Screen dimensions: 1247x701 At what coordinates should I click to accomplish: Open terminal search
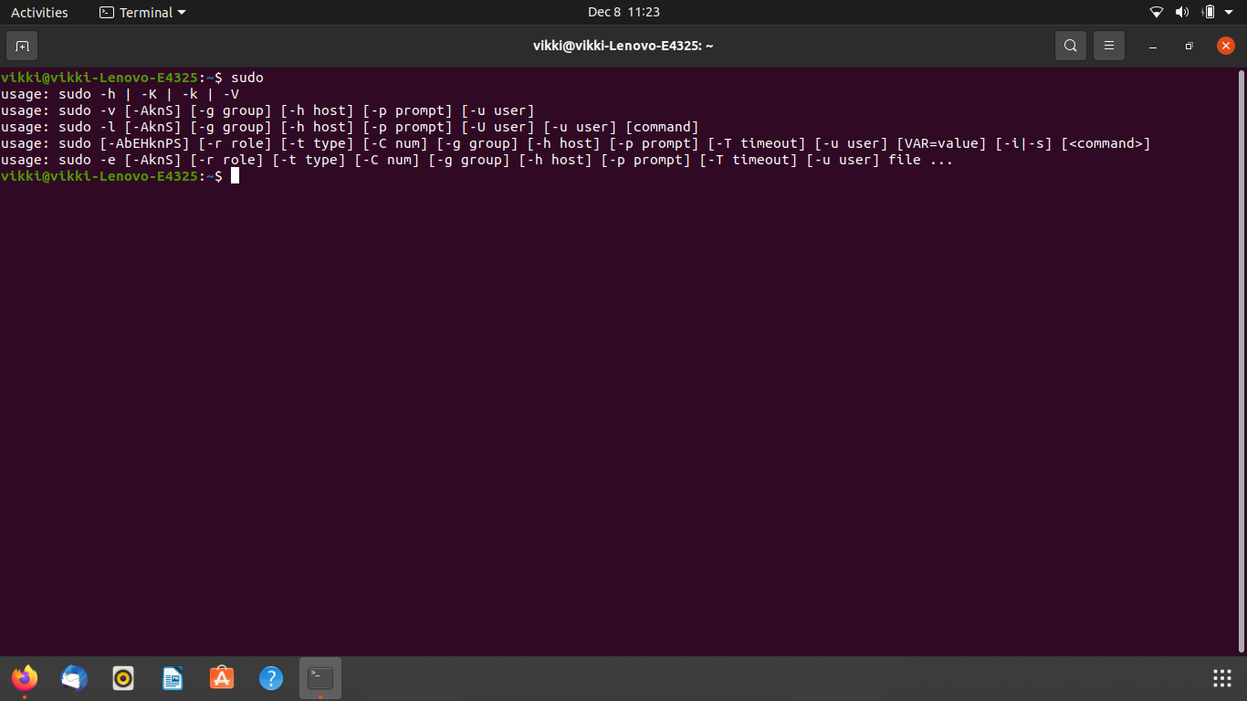1071,46
